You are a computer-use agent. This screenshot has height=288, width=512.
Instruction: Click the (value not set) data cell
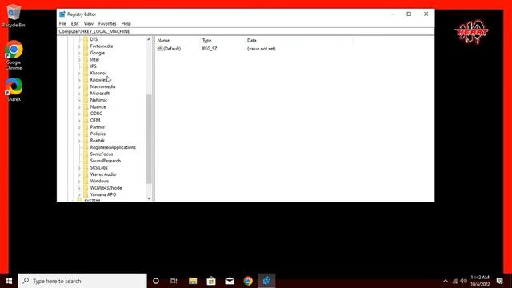[x=262, y=49]
